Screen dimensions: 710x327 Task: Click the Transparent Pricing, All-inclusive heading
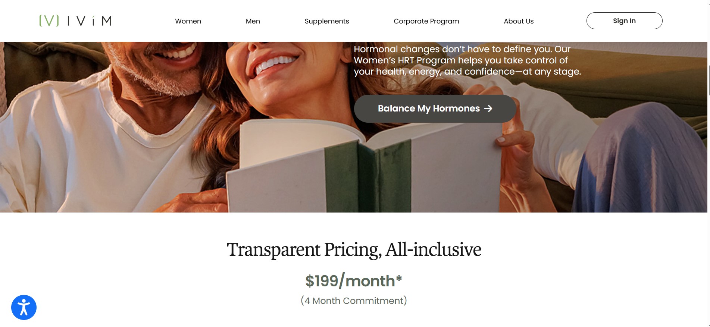[354, 250]
